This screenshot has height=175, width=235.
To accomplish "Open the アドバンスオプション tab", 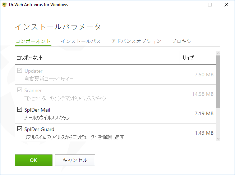I will coord(136,41).
